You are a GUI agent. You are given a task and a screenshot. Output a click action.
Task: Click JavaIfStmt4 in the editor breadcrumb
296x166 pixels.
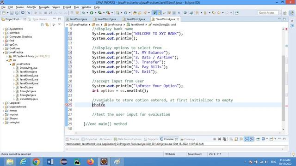tap(136, 24)
